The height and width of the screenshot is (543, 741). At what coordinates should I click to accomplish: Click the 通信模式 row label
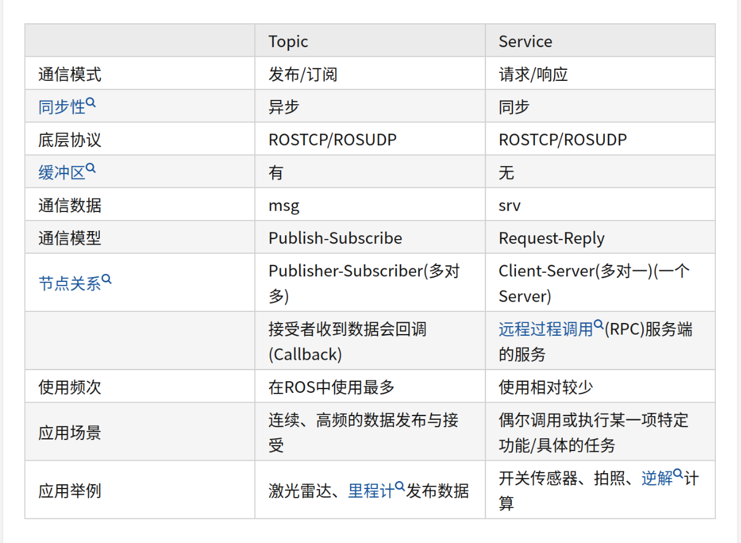coord(70,75)
